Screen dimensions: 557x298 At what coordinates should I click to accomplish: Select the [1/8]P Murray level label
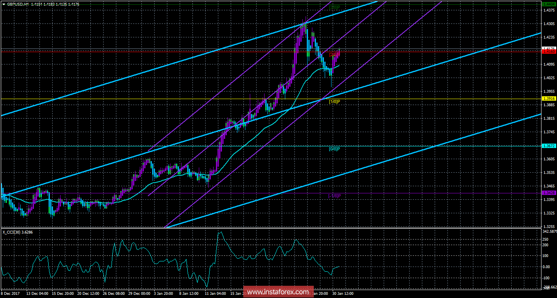click(334, 101)
